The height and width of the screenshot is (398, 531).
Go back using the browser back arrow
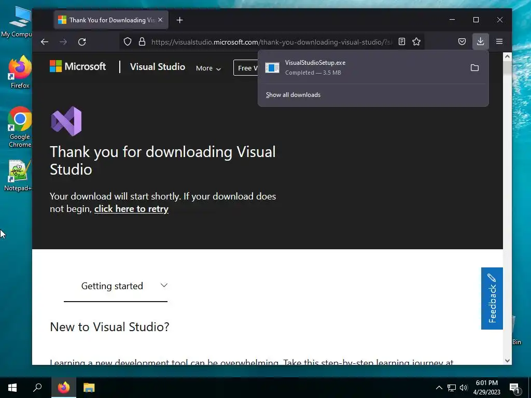tap(45, 41)
